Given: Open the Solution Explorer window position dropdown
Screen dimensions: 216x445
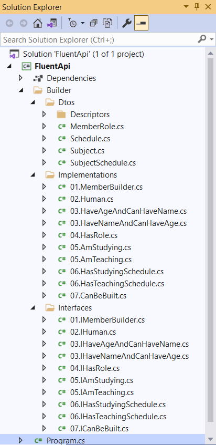Looking at the screenshot, I should 186,7.
